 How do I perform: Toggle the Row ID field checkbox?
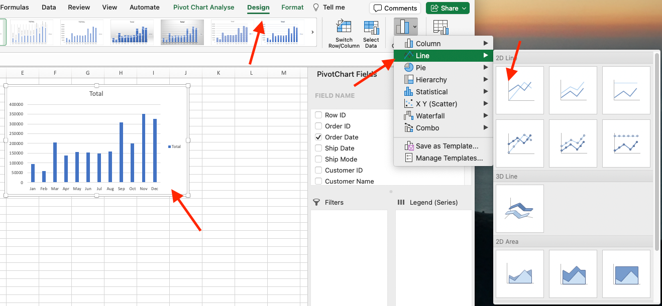point(318,115)
